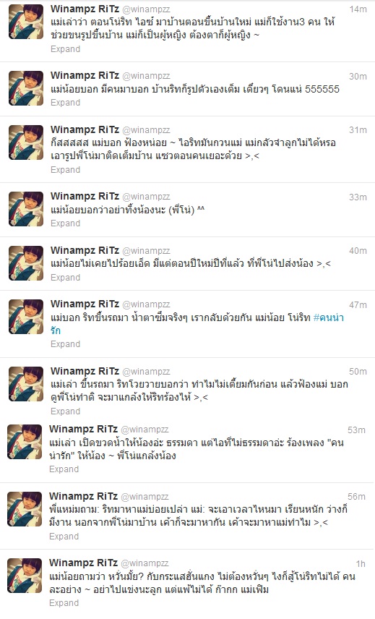The height and width of the screenshot is (619, 375).
Task: Expand the tweet from 40m ago
Action: pyautogui.click(x=65, y=278)
